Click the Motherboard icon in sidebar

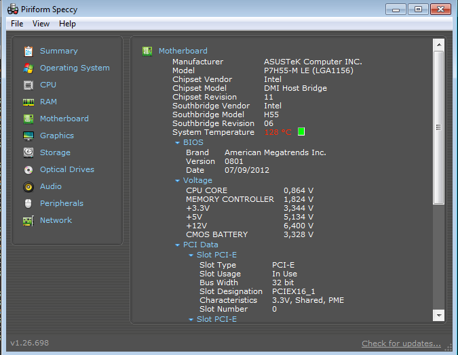[28, 119]
